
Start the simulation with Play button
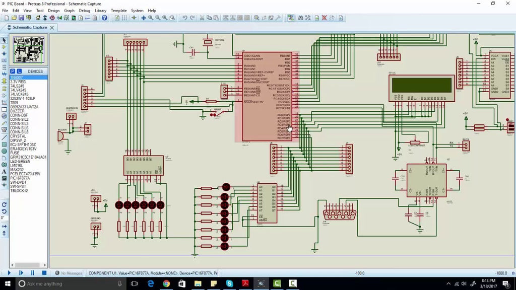point(9,273)
